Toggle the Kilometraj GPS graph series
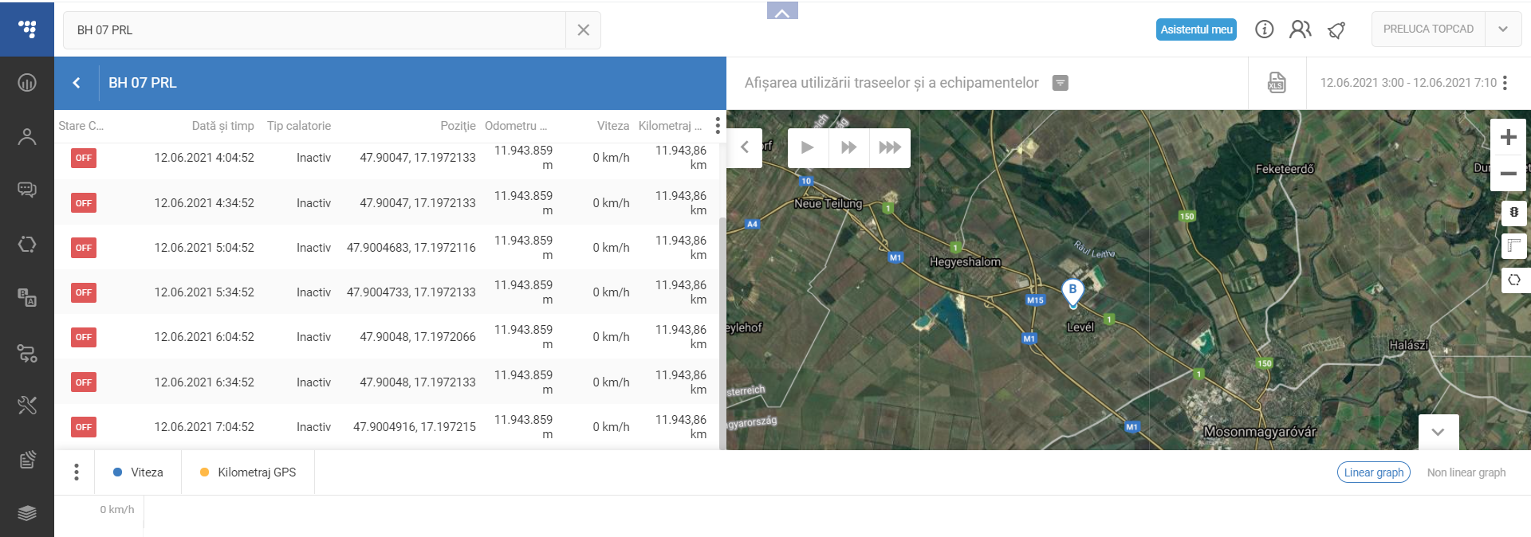Screen dimensions: 1531x537 [x=248, y=472]
